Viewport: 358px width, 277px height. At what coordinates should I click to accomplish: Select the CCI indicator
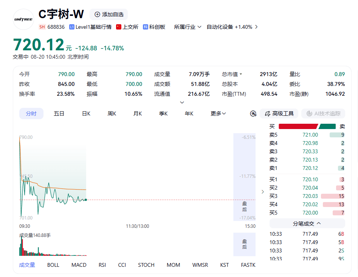click(122, 265)
